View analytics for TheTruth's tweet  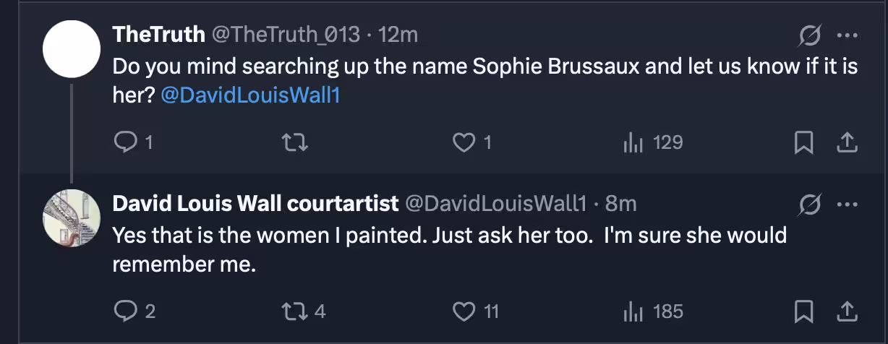point(633,143)
